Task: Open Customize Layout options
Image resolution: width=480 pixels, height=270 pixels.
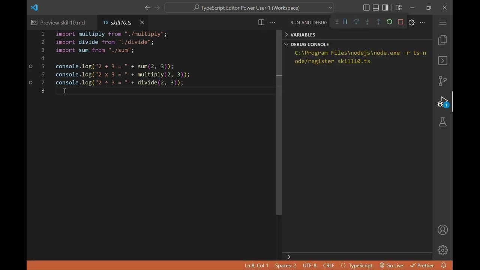Action: 399,7
